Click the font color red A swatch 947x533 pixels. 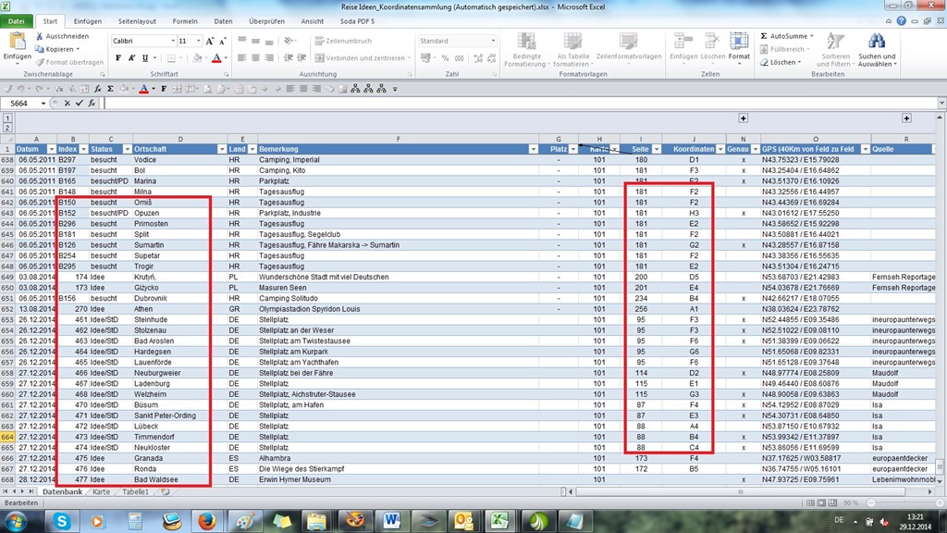pyautogui.click(x=215, y=57)
